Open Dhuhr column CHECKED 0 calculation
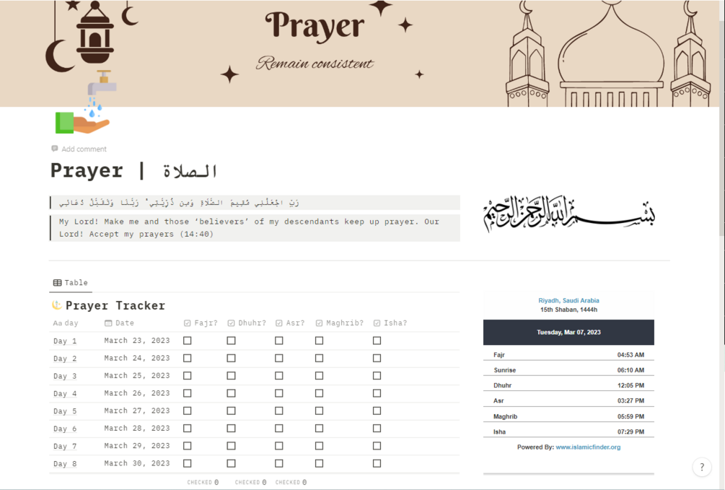Image resolution: width=725 pixels, height=490 pixels. [250, 482]
